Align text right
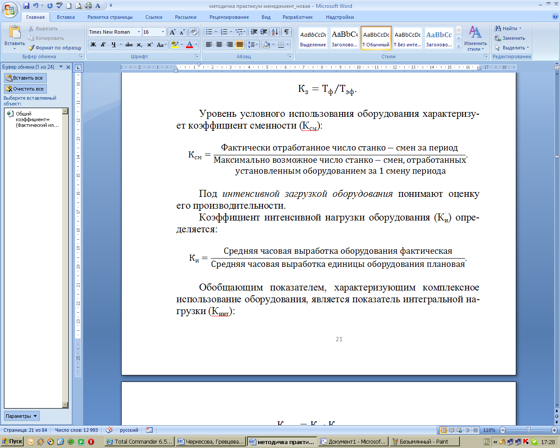 229,45
